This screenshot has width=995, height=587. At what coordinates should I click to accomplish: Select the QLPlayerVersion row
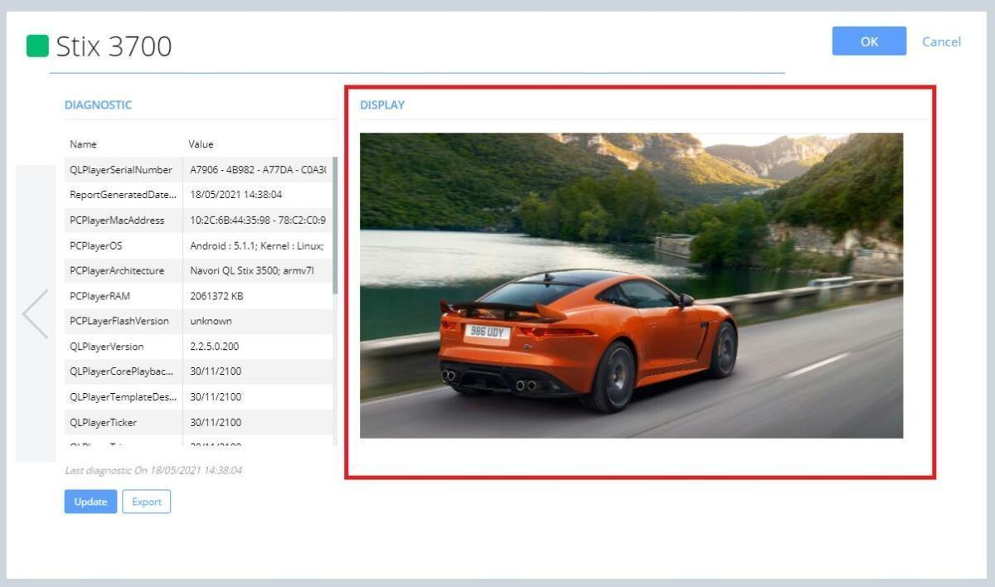point(198,347)
